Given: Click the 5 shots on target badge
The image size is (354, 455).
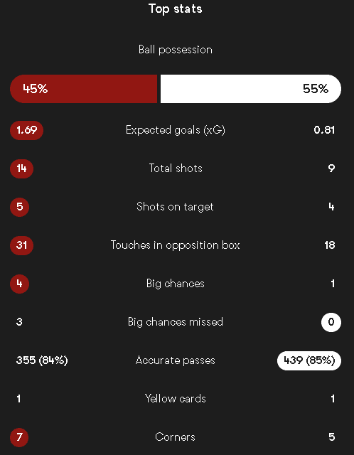Looking at the screenshot, I should coord(19,207).
